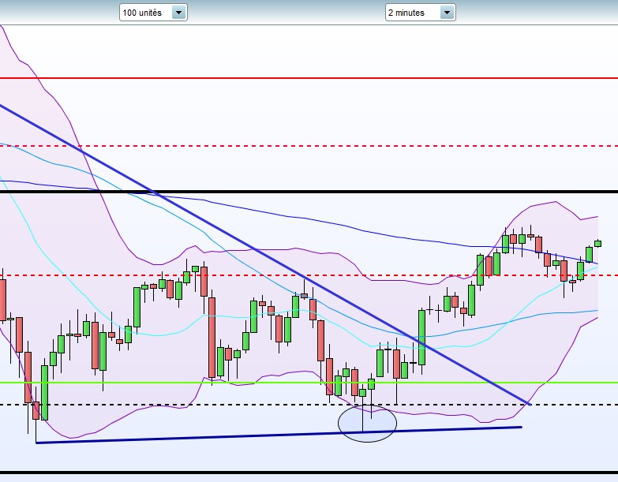Open the 2 minutes timeframe dropdown arrow

[447, 13]
